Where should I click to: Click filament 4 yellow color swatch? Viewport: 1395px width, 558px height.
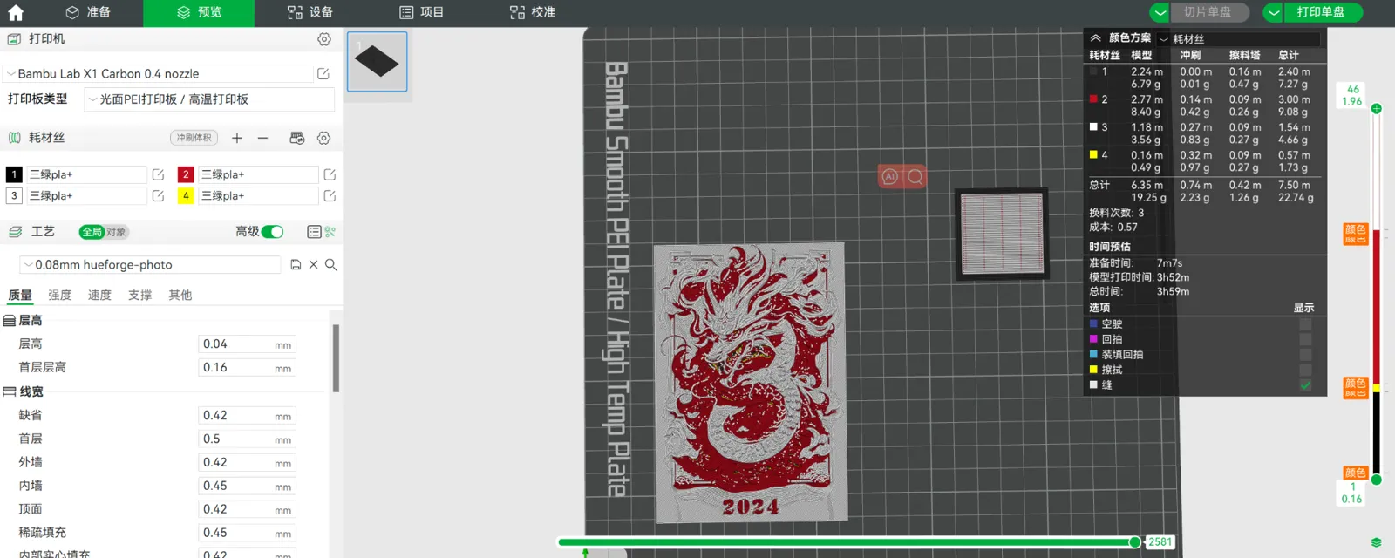[x=186, y=196]
